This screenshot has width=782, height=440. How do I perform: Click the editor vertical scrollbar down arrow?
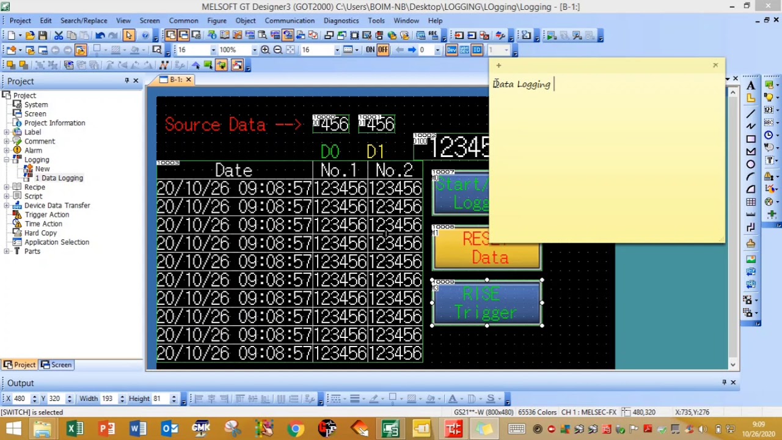pyautogui.click(x=733, y=365)
